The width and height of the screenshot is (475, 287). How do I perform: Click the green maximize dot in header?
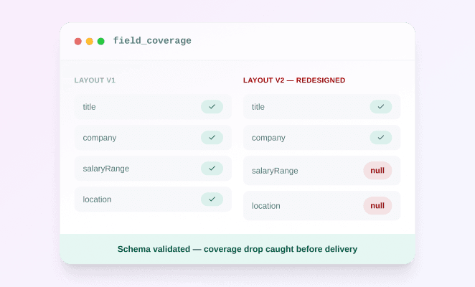coord(101,41)
